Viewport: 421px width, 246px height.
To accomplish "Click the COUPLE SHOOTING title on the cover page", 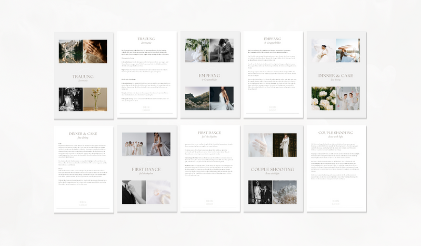I will (273, 169).
